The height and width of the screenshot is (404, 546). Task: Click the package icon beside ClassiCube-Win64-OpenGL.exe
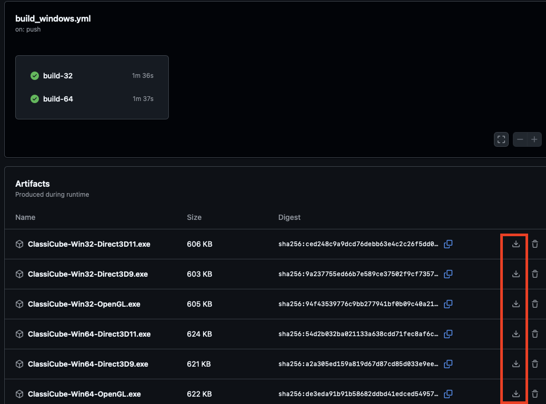coord(19,394)
